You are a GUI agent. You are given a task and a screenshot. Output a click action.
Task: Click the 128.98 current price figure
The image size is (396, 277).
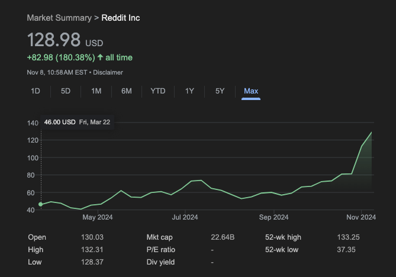(x=54, y=40)
